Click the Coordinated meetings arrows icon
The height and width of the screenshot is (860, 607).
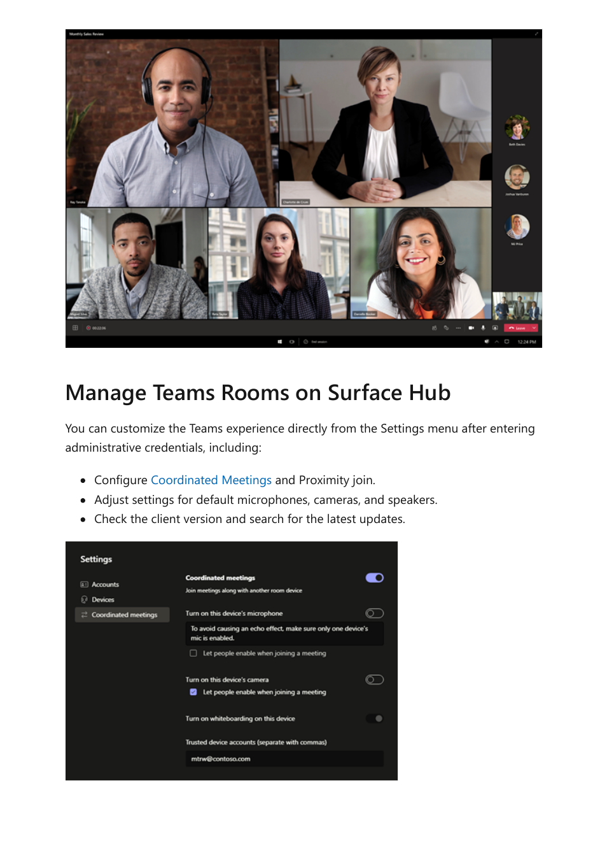[x=84, y=615]
